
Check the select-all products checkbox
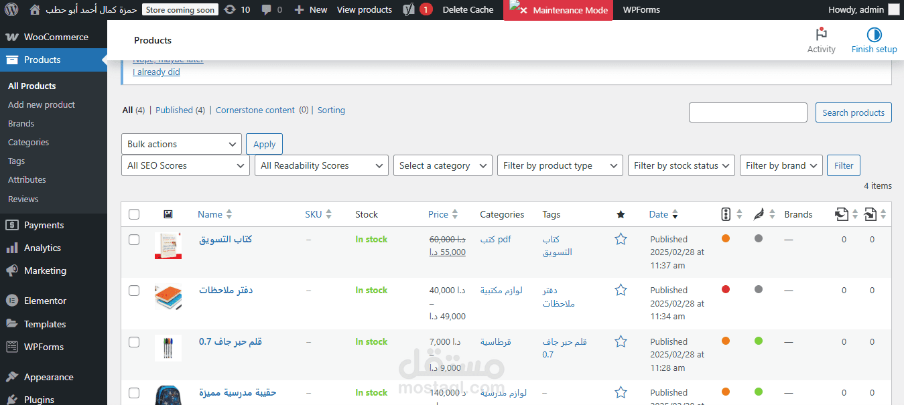click(x=134, y=214)
